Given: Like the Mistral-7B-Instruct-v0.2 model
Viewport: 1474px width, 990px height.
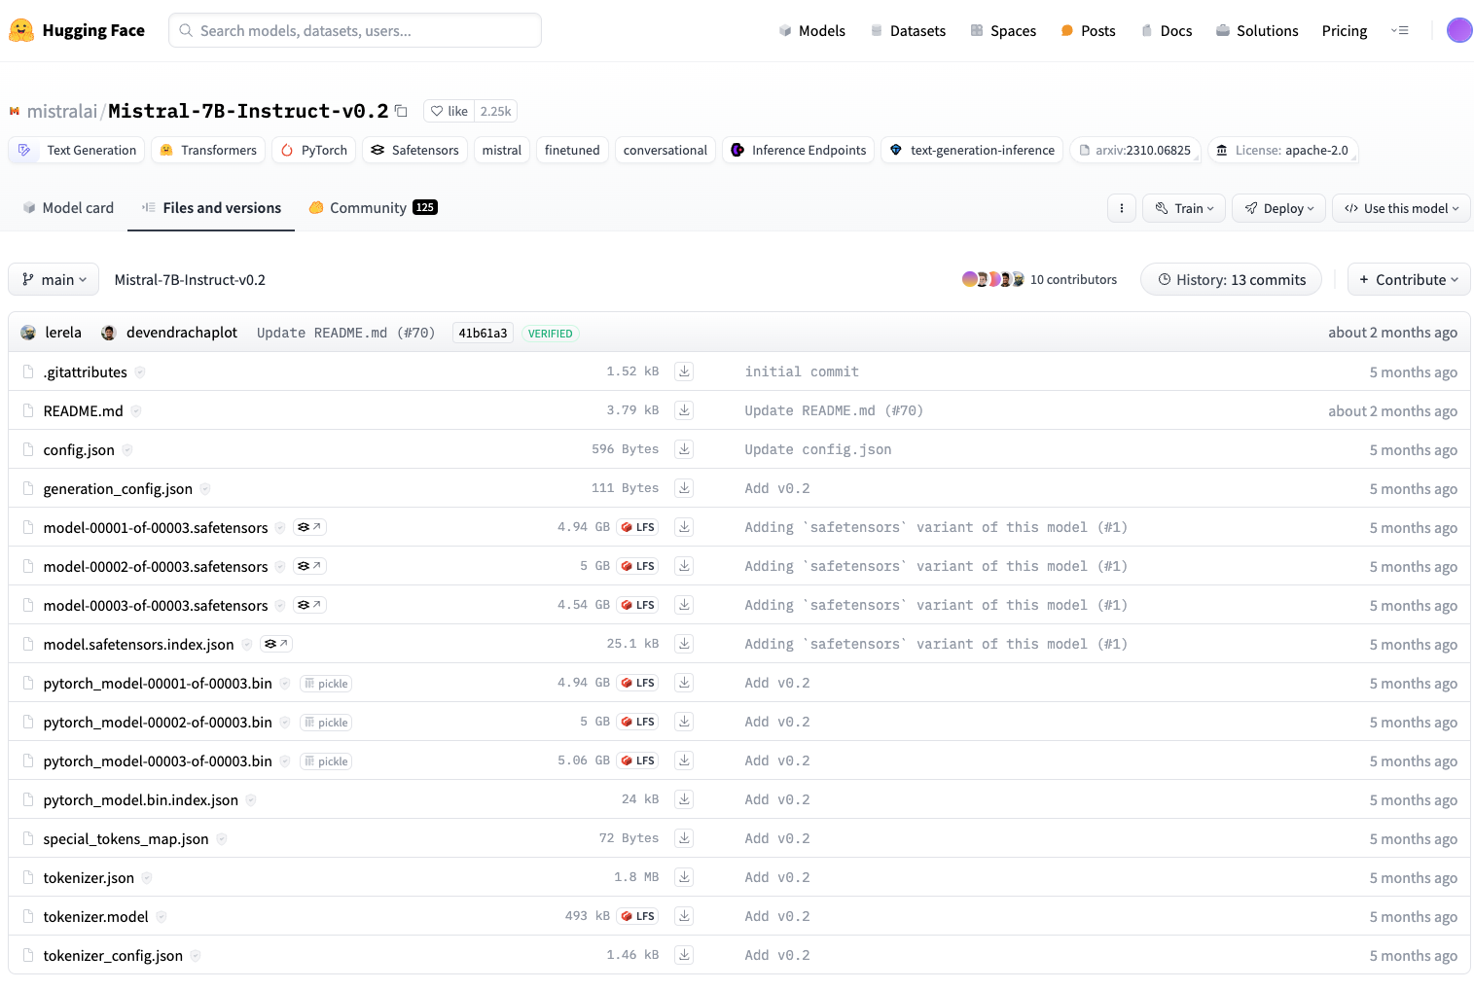Looking at the screenshot, I should click(x=449, y=111).
